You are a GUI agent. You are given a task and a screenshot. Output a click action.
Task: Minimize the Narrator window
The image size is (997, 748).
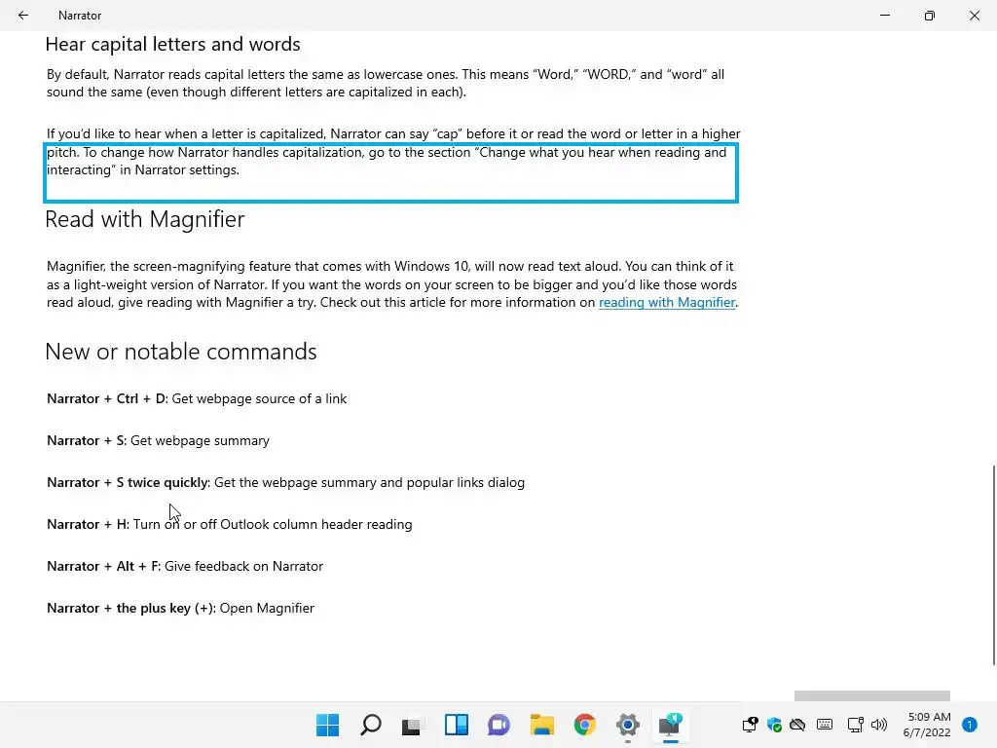coord(884,16)
